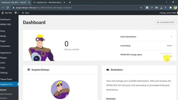Image resolution: width=178 pixels, height=100 pixels.
Task: Open the DOCUMENTATION button
Action: [166, 22]
